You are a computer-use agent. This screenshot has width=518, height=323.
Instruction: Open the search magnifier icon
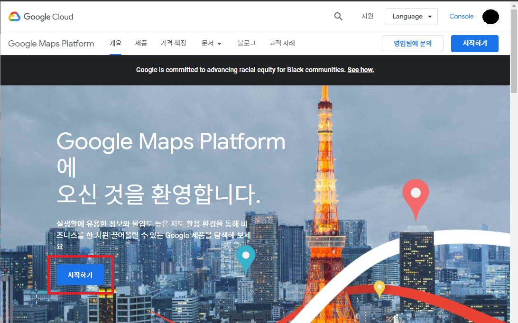click(x=338, y=16)
